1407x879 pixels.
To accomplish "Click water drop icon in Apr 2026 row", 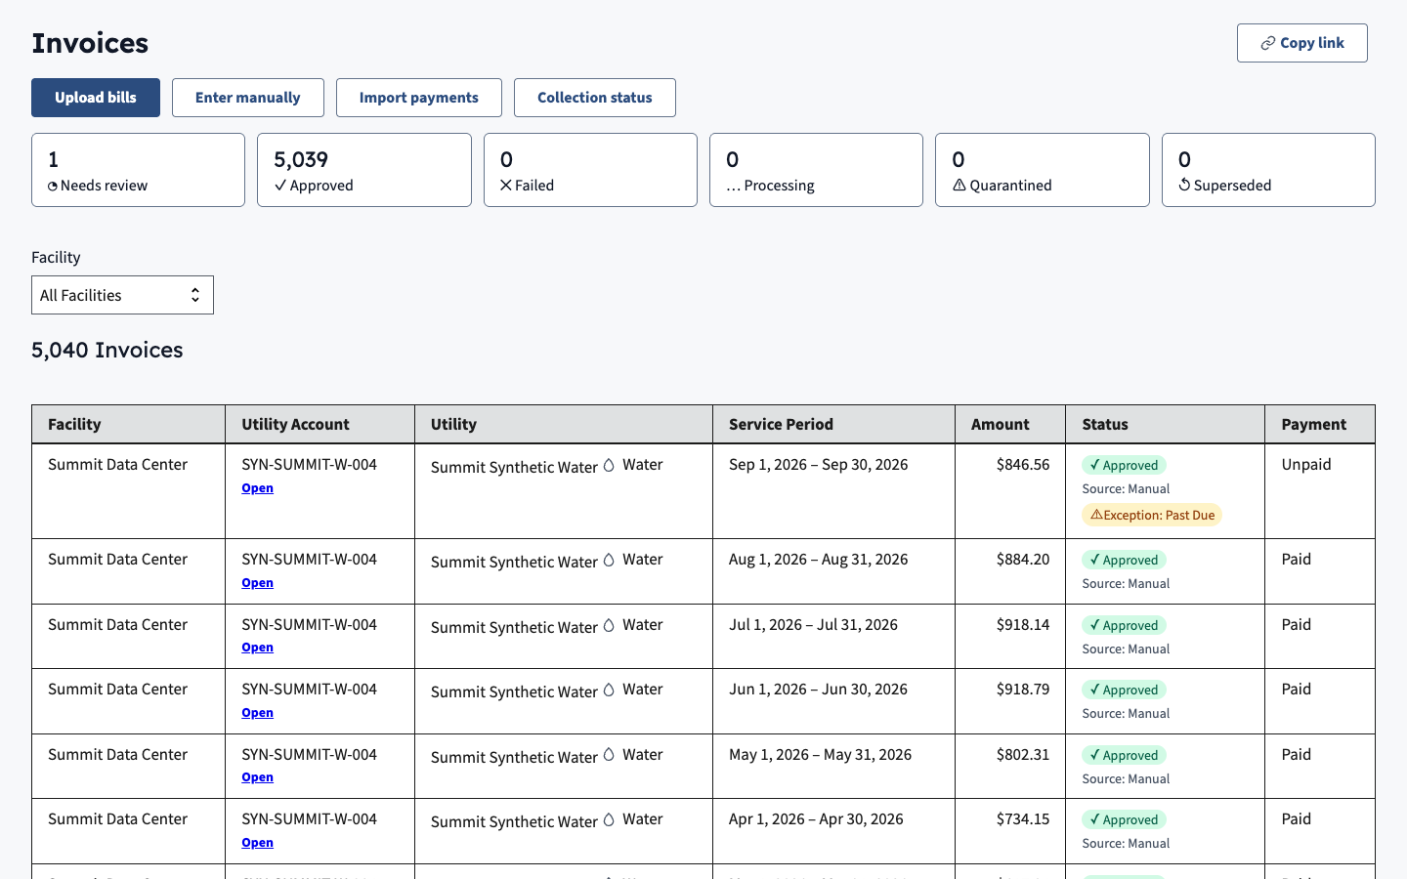I will (609, 819).
